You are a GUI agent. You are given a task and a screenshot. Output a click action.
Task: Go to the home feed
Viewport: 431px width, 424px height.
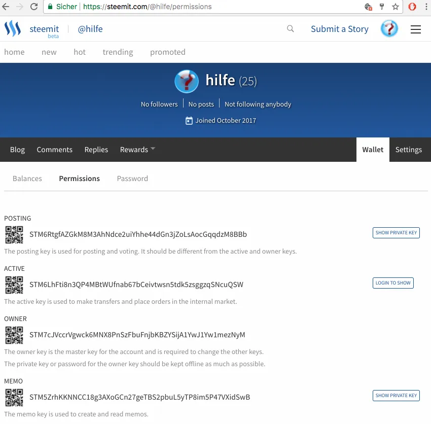coord(14,52)
